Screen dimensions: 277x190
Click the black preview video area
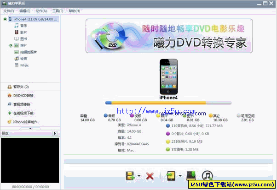(x=30, y=160)
